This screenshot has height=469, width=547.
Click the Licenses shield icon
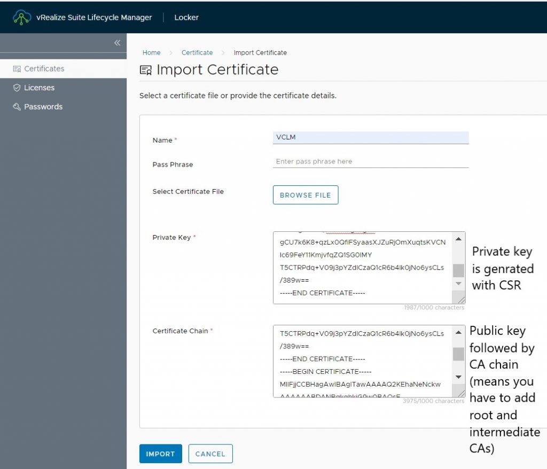17,88
